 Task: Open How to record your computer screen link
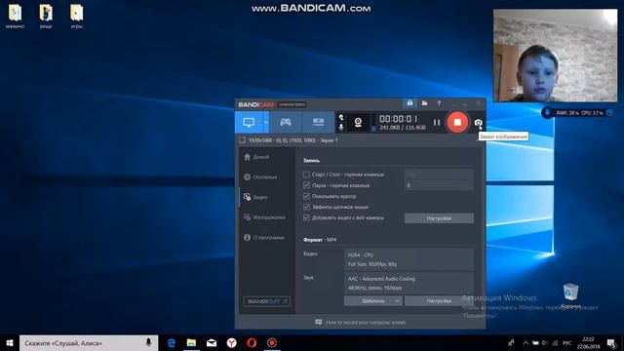click(x=361, y=323)
